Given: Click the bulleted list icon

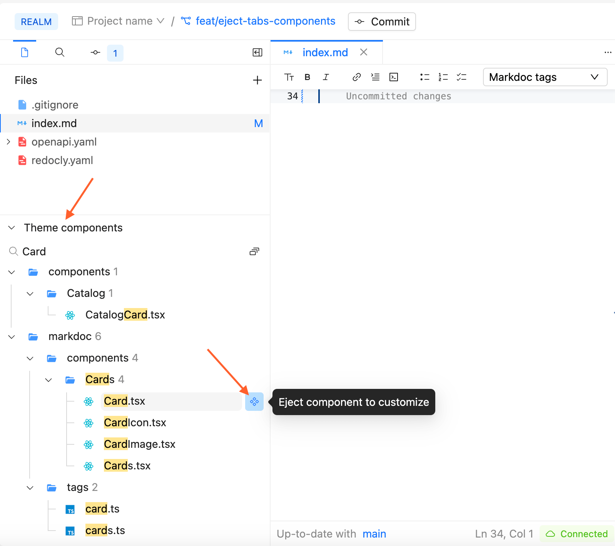Looking at the screenshot, I should tap(424, 77).
